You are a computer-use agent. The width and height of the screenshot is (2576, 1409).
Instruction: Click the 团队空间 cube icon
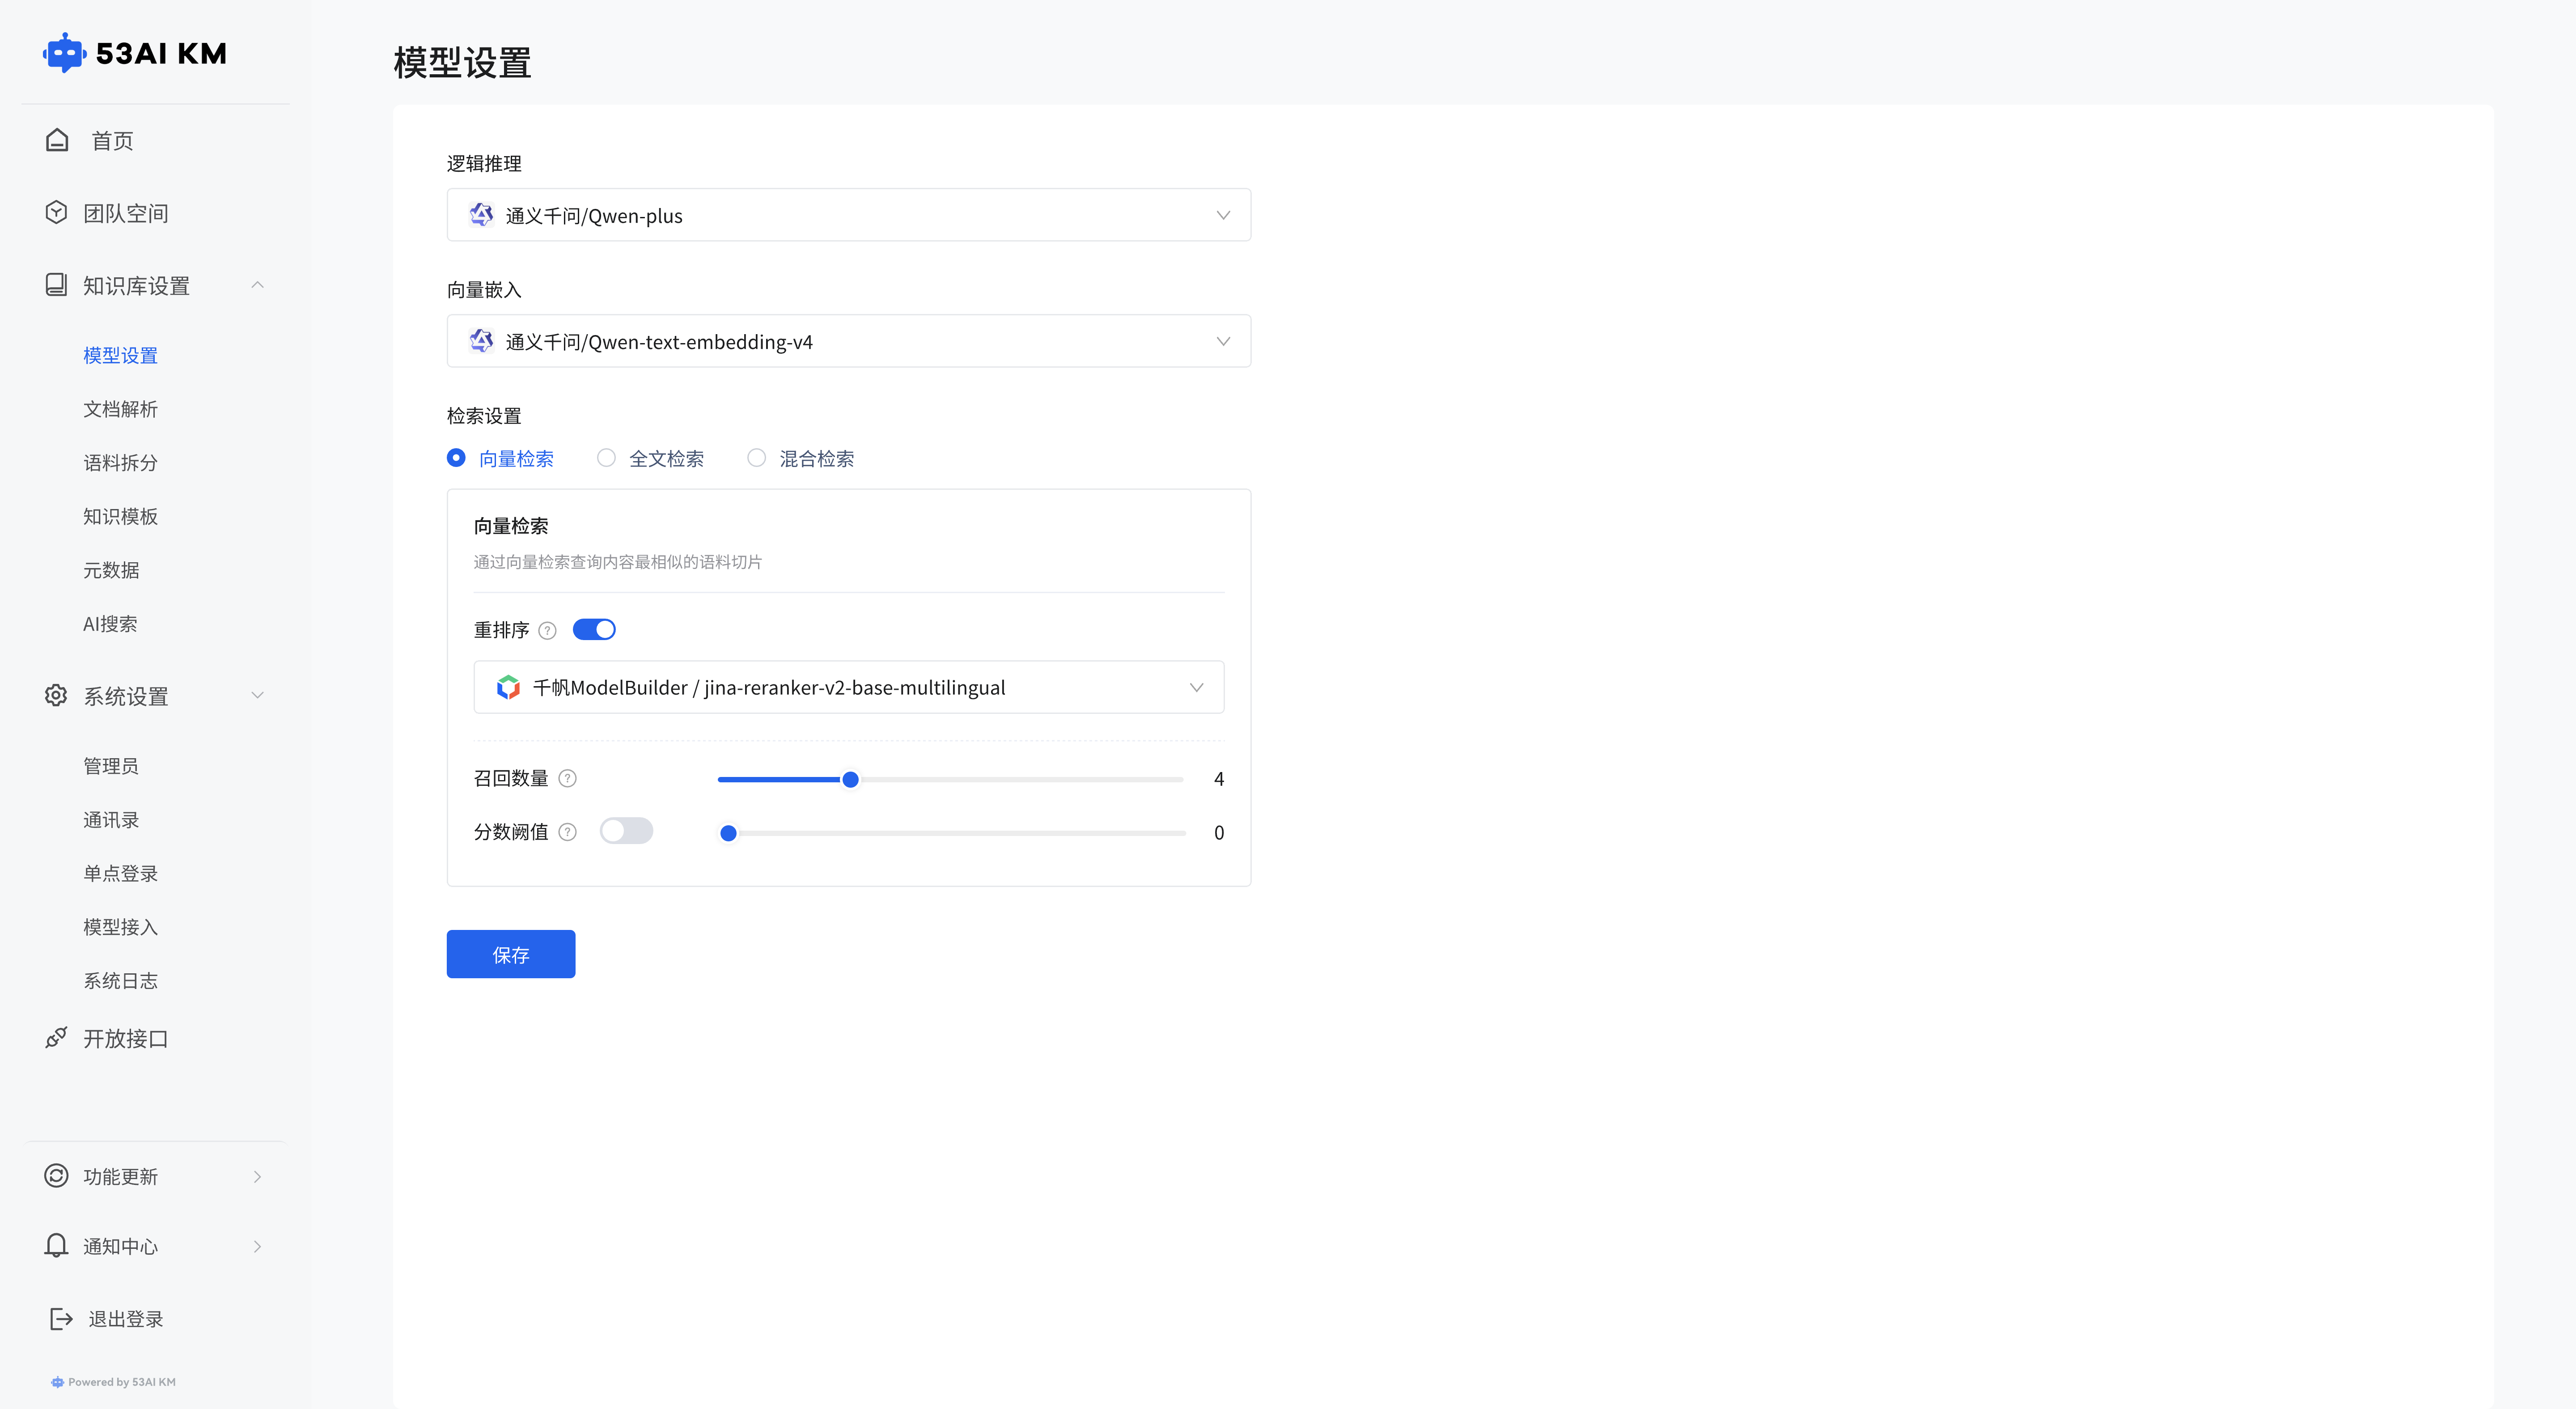(57, 212)
